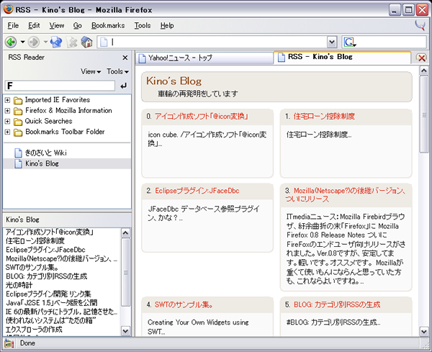Open the sidebar Tools dropdown
432x352 pixels.
pyautogui.click(x=117, y=71)
